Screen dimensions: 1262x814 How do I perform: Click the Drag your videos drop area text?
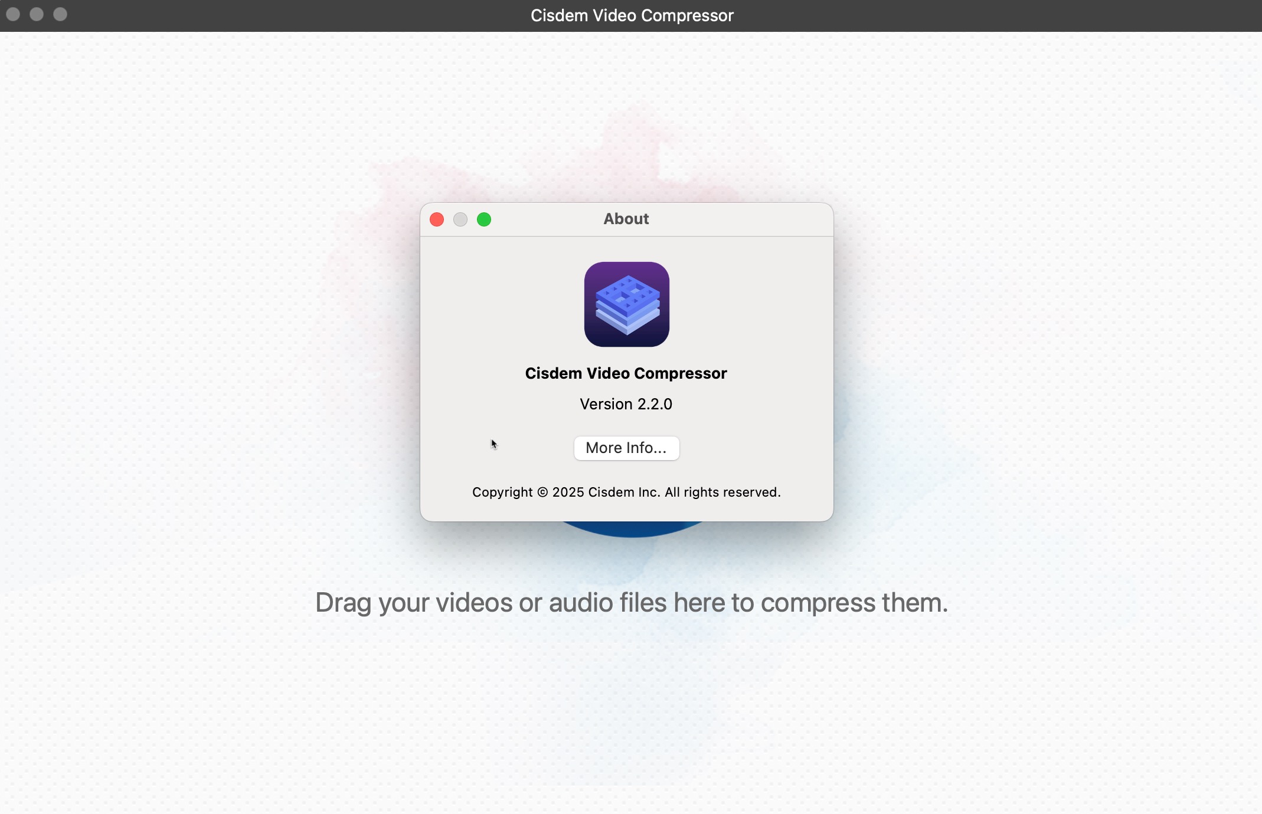tap(632, 602)
